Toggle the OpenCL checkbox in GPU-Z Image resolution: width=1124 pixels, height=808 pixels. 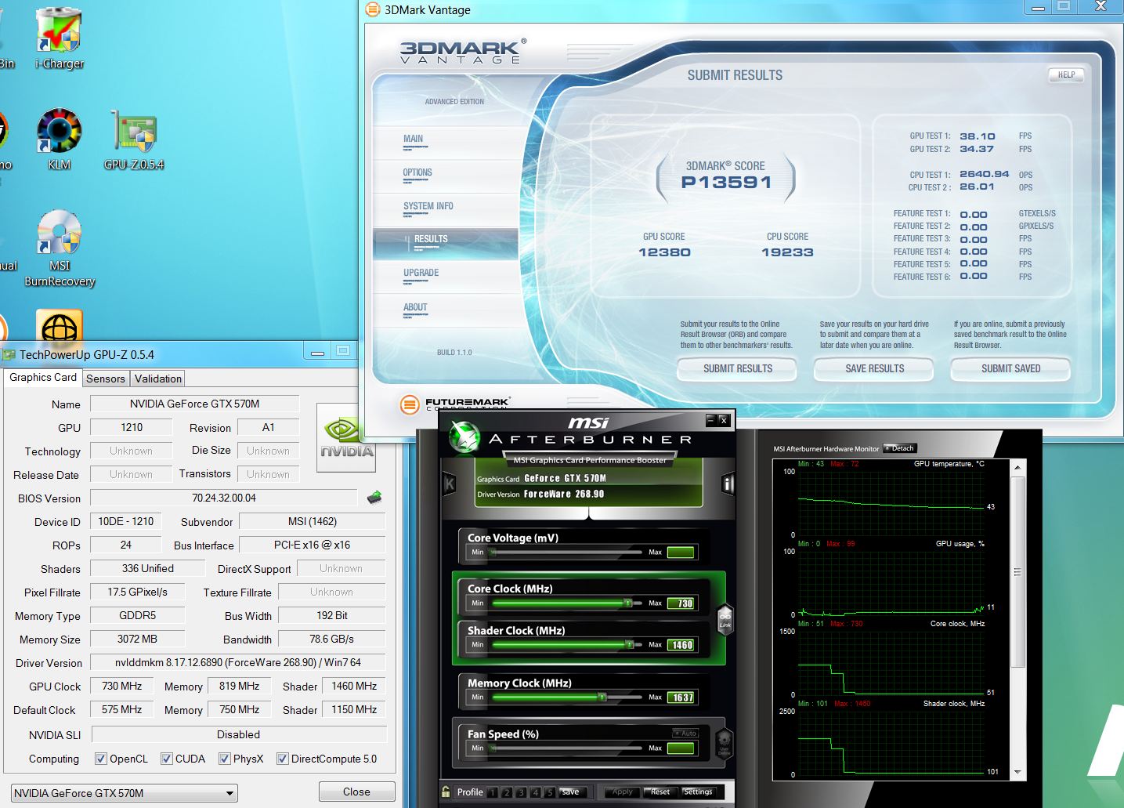click(x=100, y=759)
